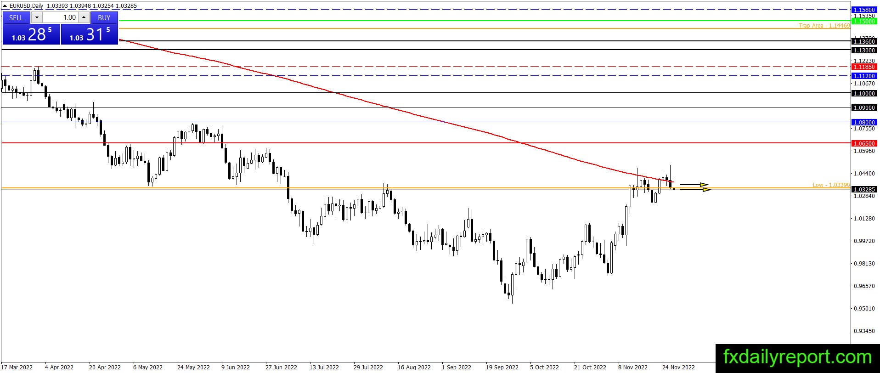Click the 20 Apr 2022 date label
This screenshot has height=373, width=880.
tap(105, 367)
